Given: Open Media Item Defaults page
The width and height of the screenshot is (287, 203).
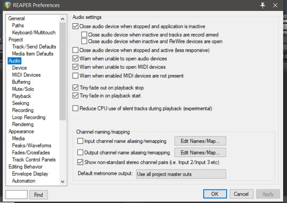Looking at the screenshot, I should coord(33,54).
